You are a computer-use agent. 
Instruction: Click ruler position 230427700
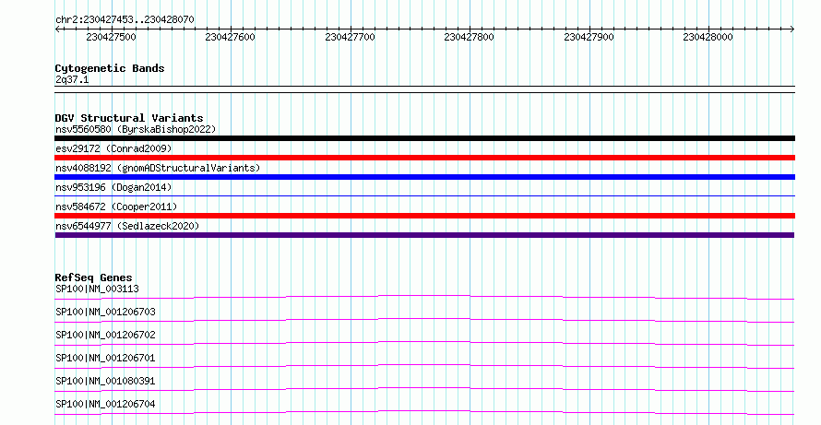350,37
